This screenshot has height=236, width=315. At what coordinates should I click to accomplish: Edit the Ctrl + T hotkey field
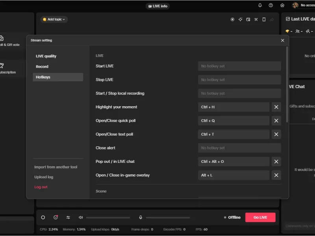233,134
